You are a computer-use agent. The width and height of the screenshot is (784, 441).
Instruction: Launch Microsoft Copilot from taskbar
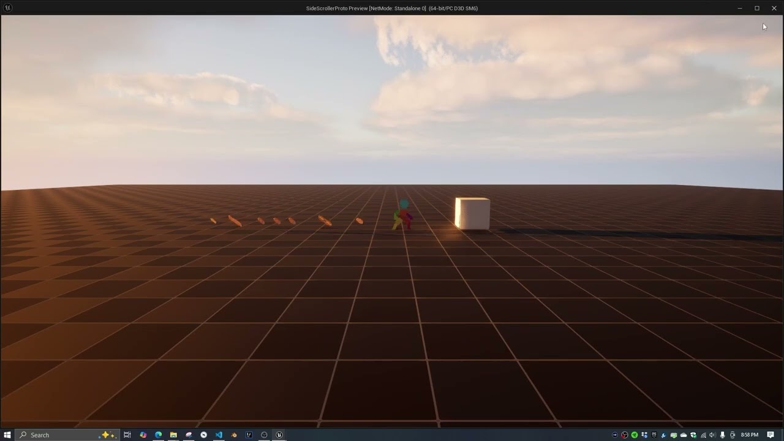coord(143,435)
